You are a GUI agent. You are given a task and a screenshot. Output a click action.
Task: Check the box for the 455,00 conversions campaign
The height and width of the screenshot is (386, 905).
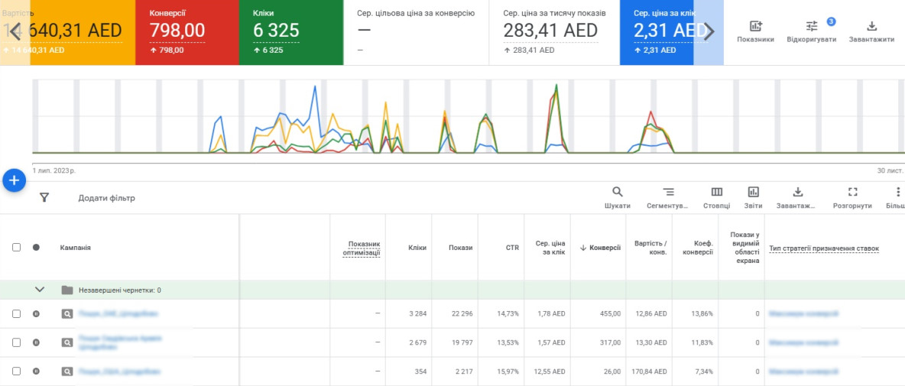(17, 313)
